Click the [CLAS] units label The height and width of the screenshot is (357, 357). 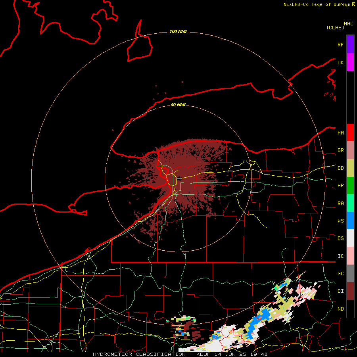[335, 27]
